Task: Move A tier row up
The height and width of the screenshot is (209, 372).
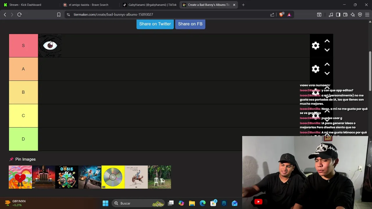Action: 327,64
